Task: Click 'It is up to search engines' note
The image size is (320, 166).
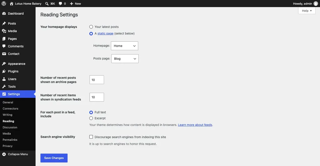Action: (123, 144)
